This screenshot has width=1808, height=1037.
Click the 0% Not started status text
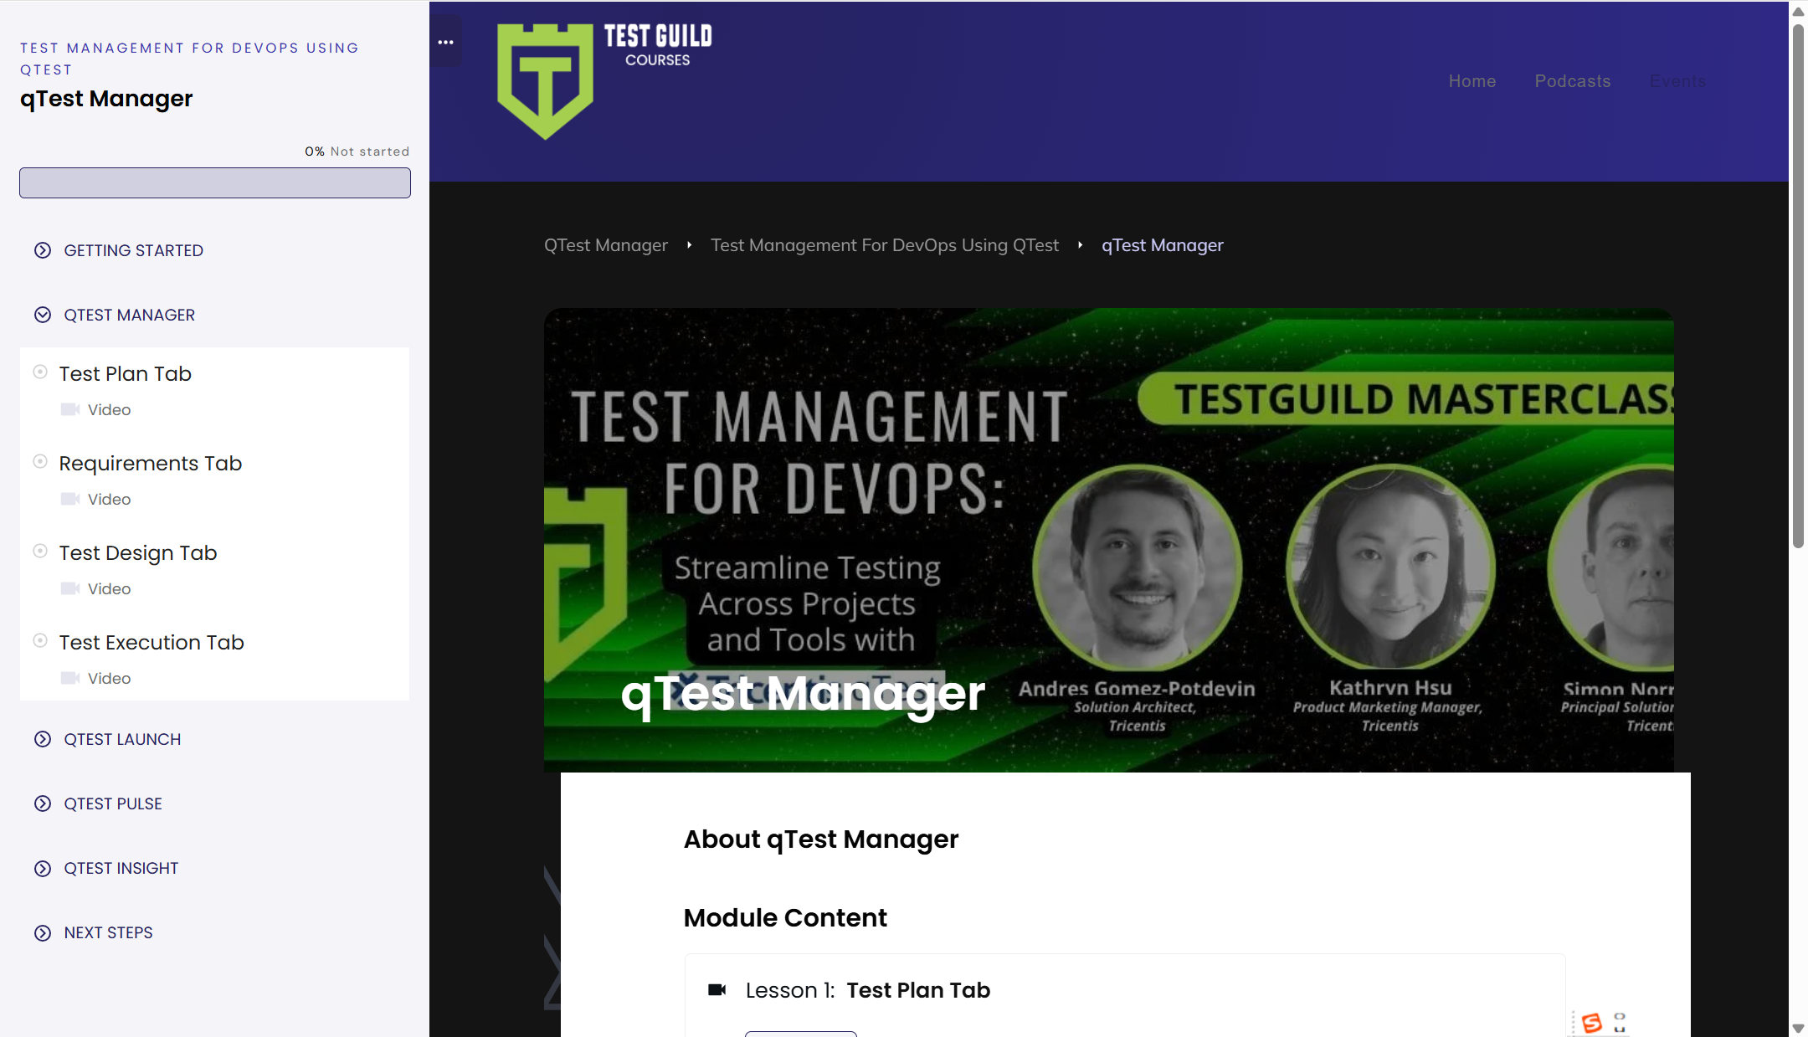pos(357,151)
